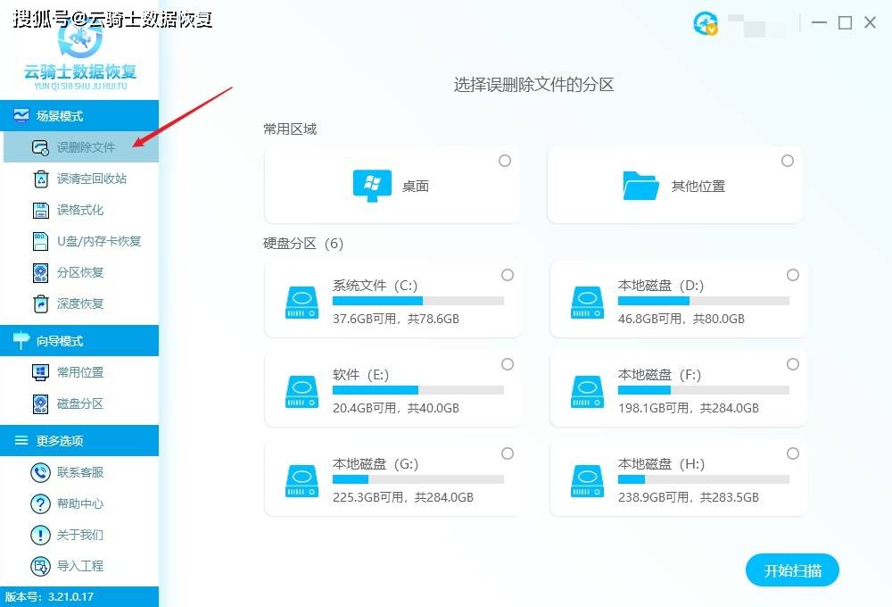Click the 桌面 Windows monitor icon
The width and height of the screenshot is (892, 607).
372,186
